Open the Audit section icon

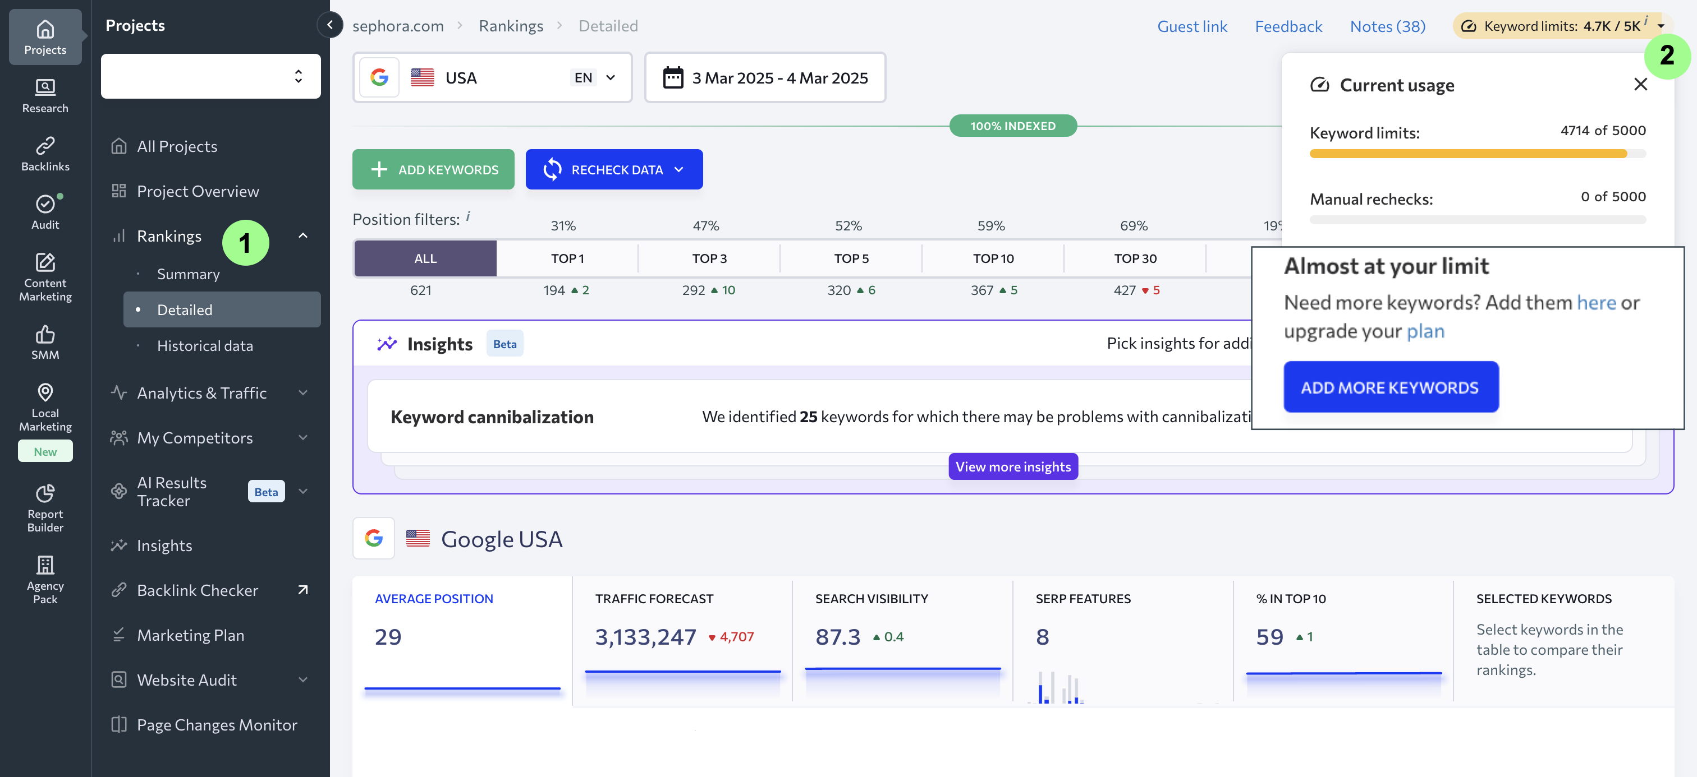coord(45,204)
